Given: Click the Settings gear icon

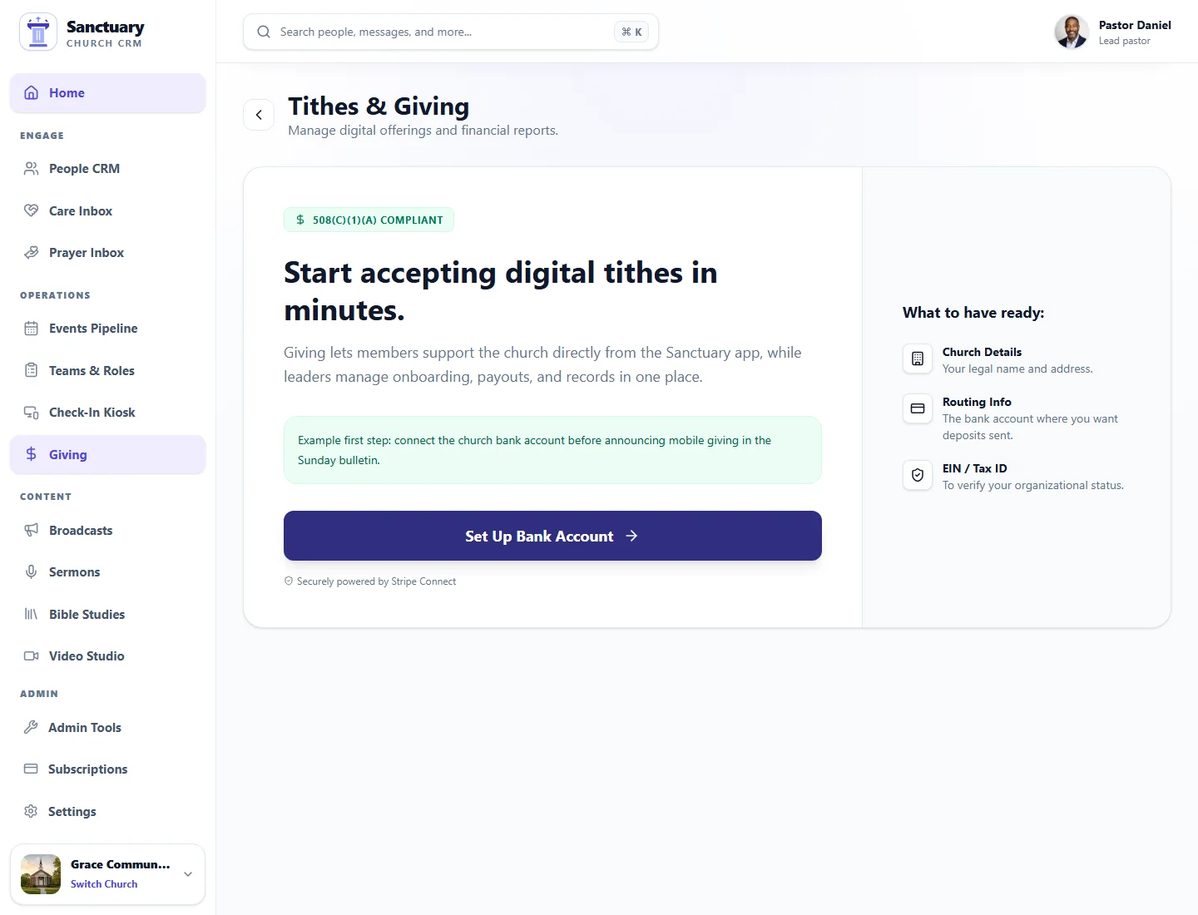Looking at the screenshot, I should pos(31,811).
